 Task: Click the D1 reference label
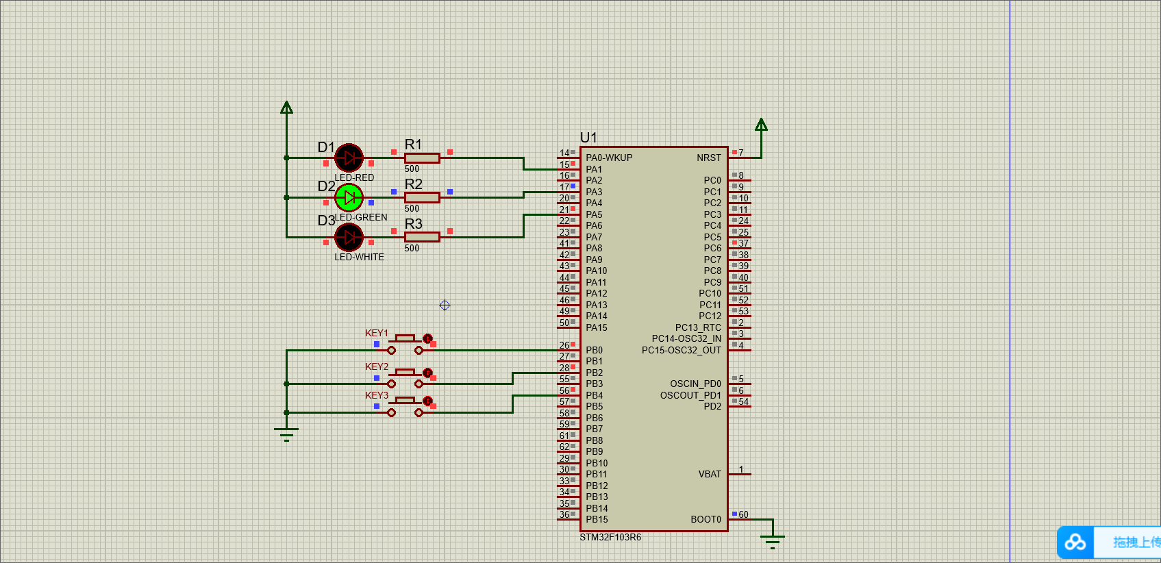[326, 147]
